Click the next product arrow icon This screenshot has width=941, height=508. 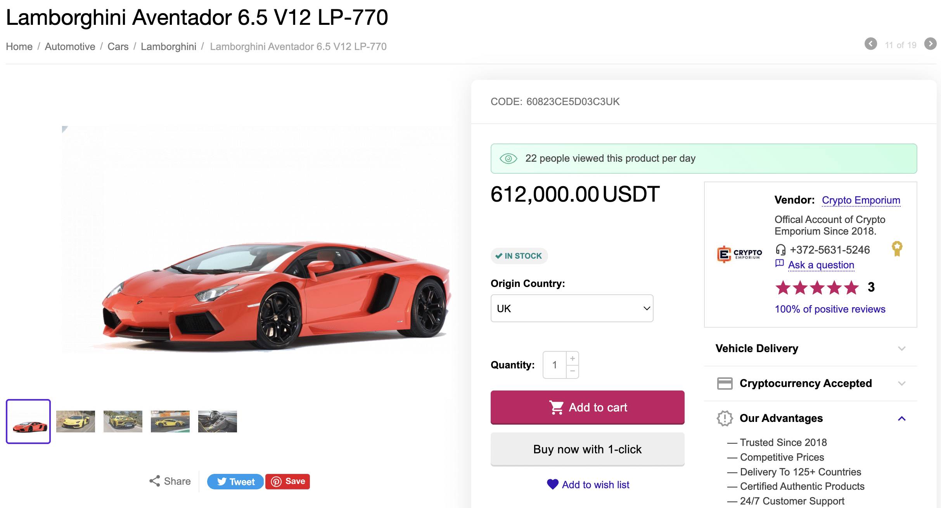point(930,45)
